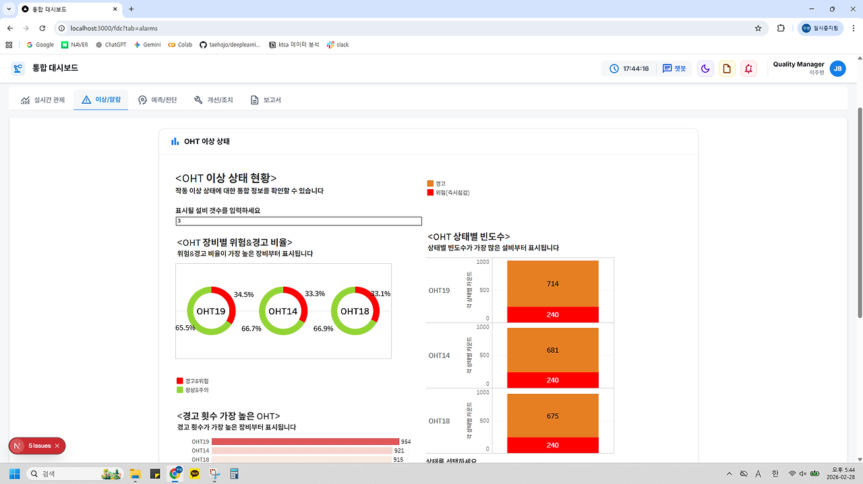Open KakaoTalk from the taskbar
The width and height of the screenshot is (863, 484).
(195, 474)
